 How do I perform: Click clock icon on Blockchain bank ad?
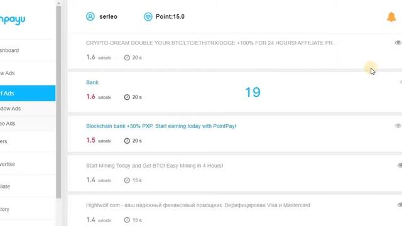127,141
